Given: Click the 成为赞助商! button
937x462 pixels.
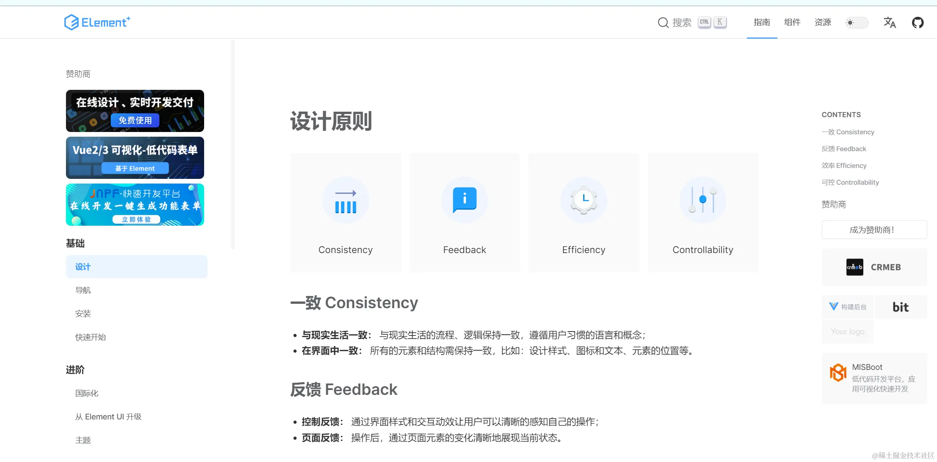Looking at the screenshot, I should 874,230.
